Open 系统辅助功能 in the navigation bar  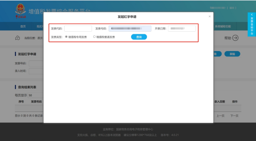(223, 26)
